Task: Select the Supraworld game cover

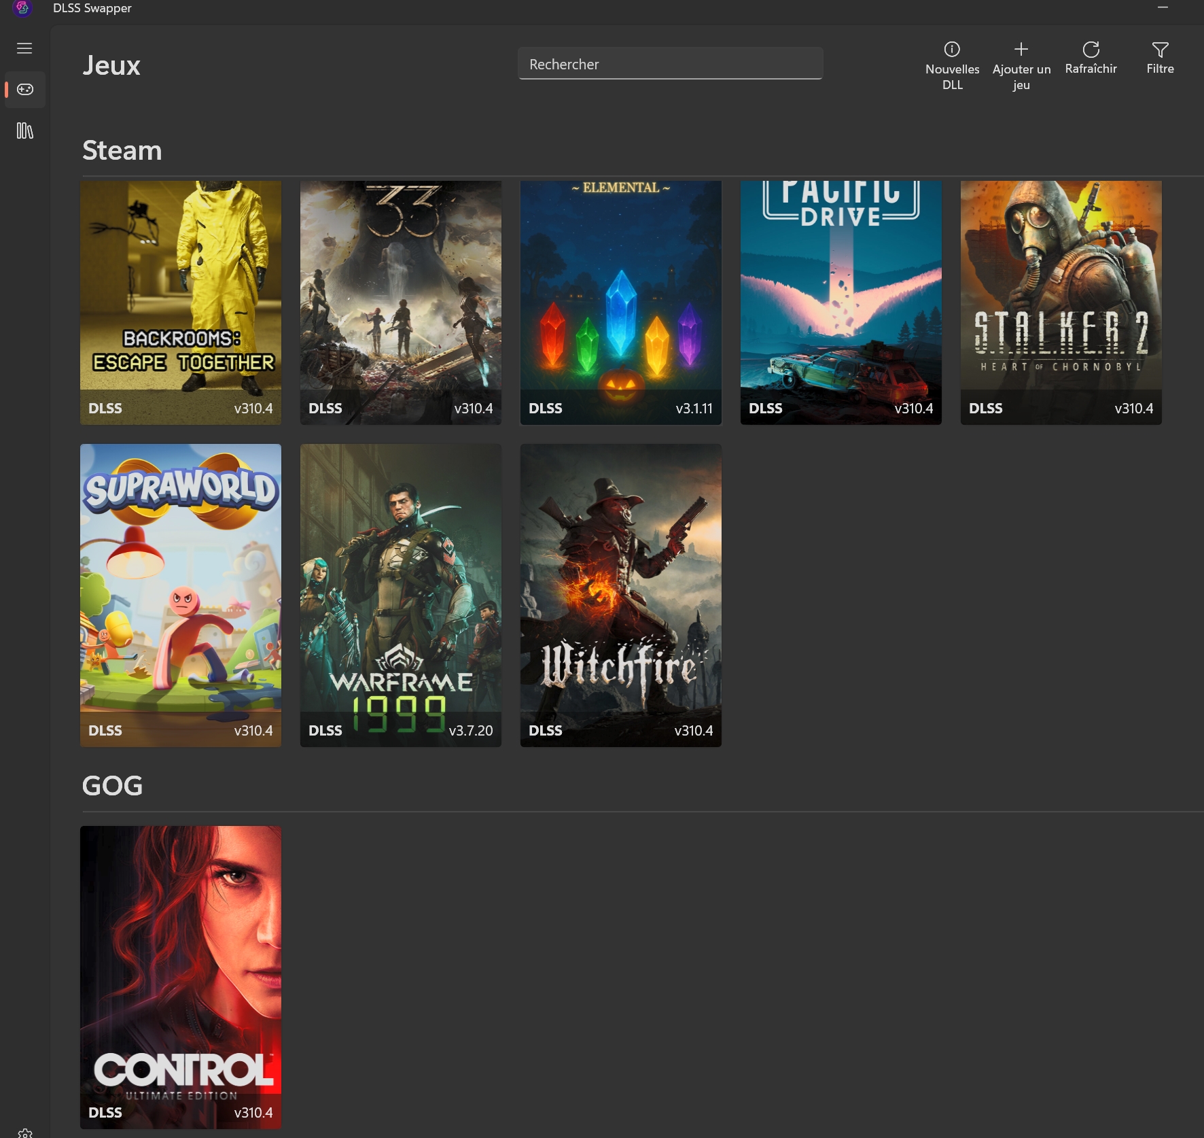Action: (181, 595)
